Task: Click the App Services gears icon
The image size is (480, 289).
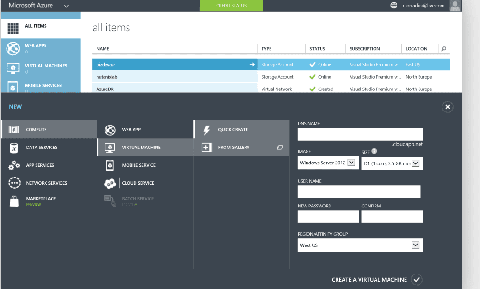Action: [x=14, y=165]
